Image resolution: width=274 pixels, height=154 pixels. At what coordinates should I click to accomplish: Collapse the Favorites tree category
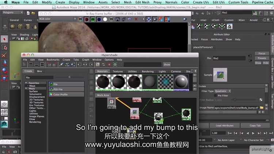[26, 83]
